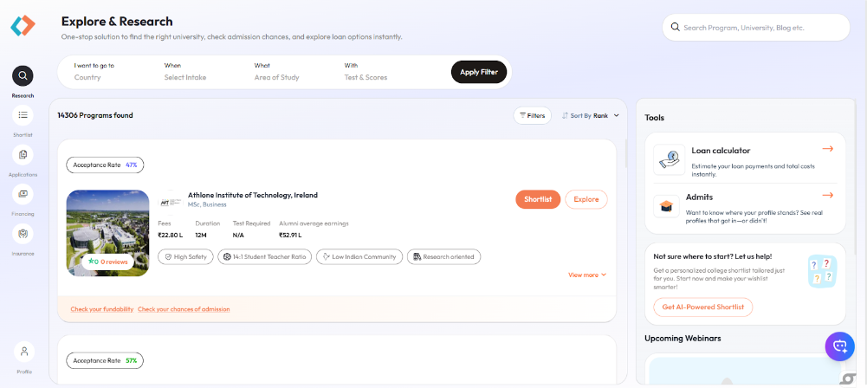Viewport: 867px width, 388px height.
Task: Click Check your fundability link
Action: tap(101, 309)
